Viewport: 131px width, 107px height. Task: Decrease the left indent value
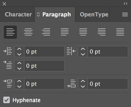[19, 54]
